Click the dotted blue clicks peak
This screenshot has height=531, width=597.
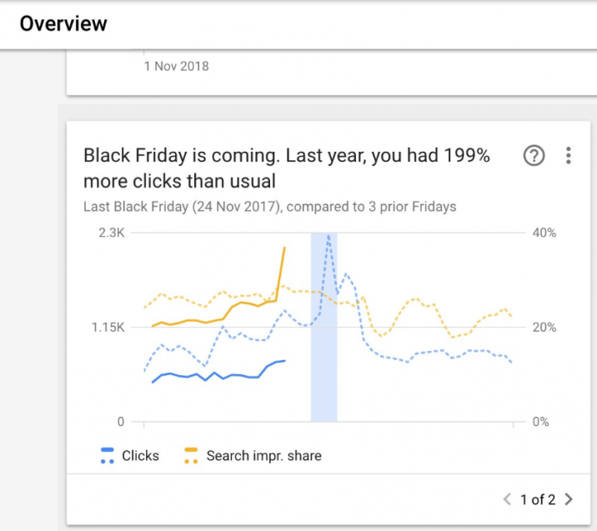point(329,236)
